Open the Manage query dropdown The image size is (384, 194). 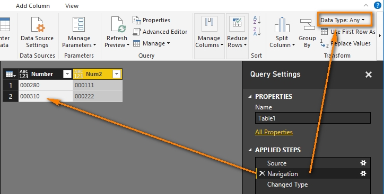tap(151, 43)
